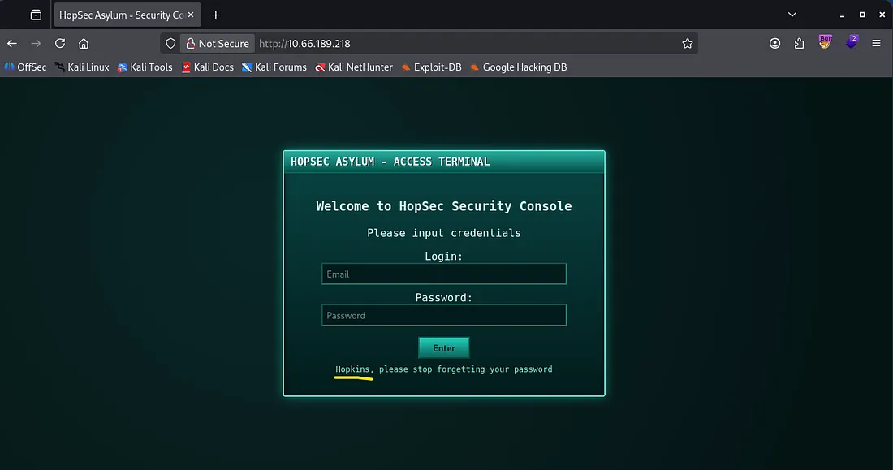Screen dimensions: 893x470
Task: Focus the Password input field
Action: [443, 316]
